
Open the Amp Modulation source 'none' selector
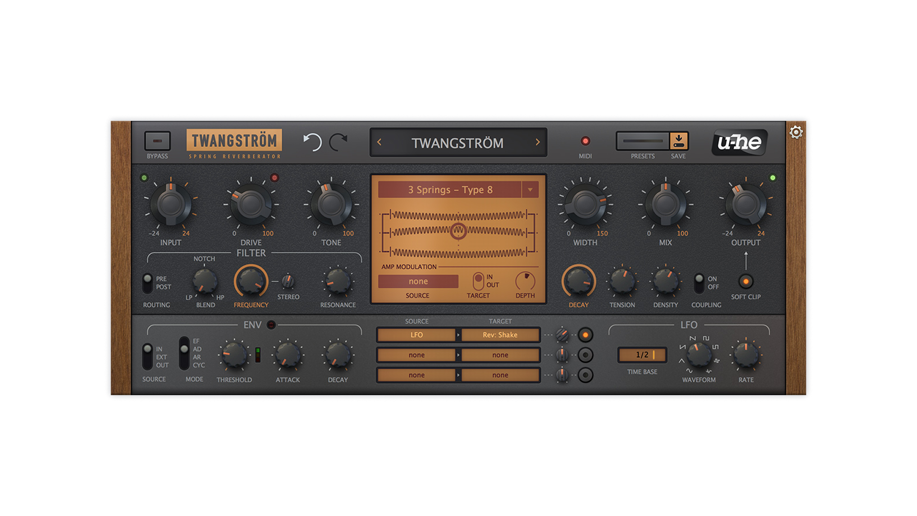pos(418,281)
